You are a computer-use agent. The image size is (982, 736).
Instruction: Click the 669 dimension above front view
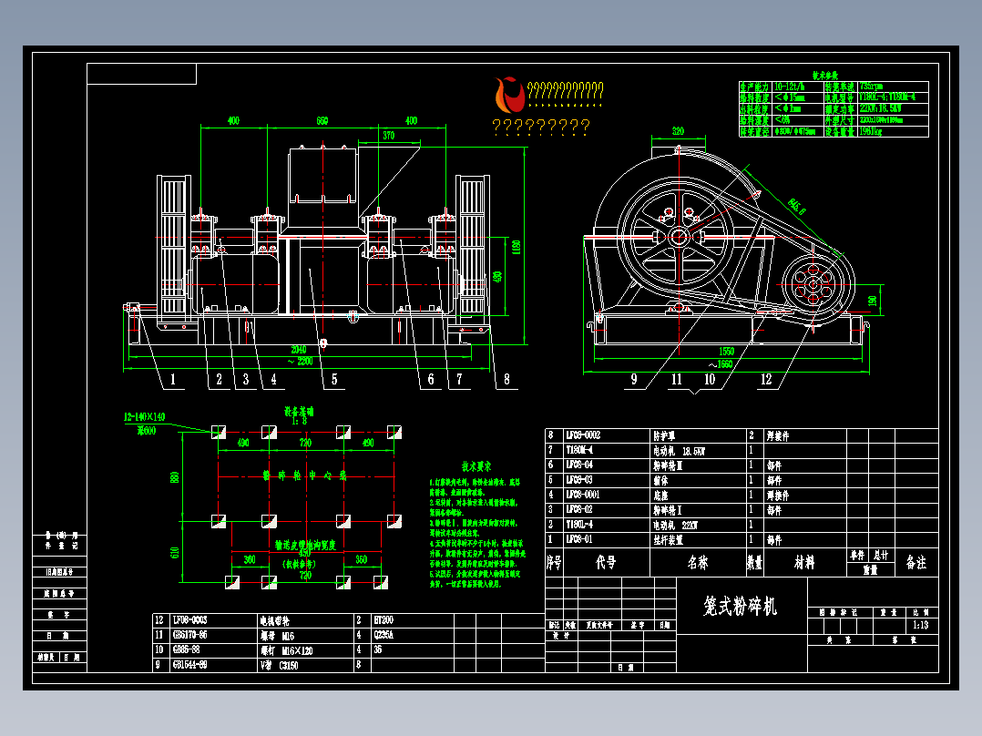[322, 120]
